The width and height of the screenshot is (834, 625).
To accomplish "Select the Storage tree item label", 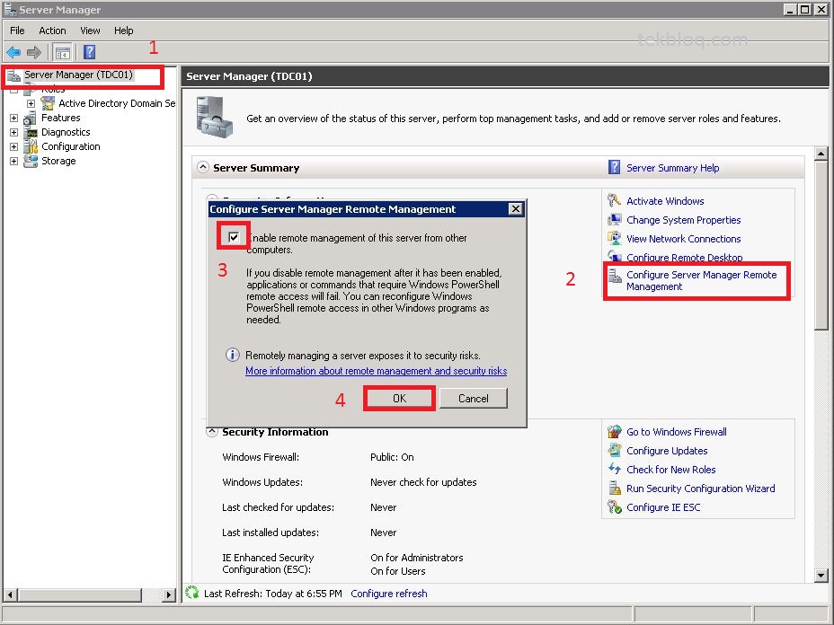I will (x=58, y=161).
